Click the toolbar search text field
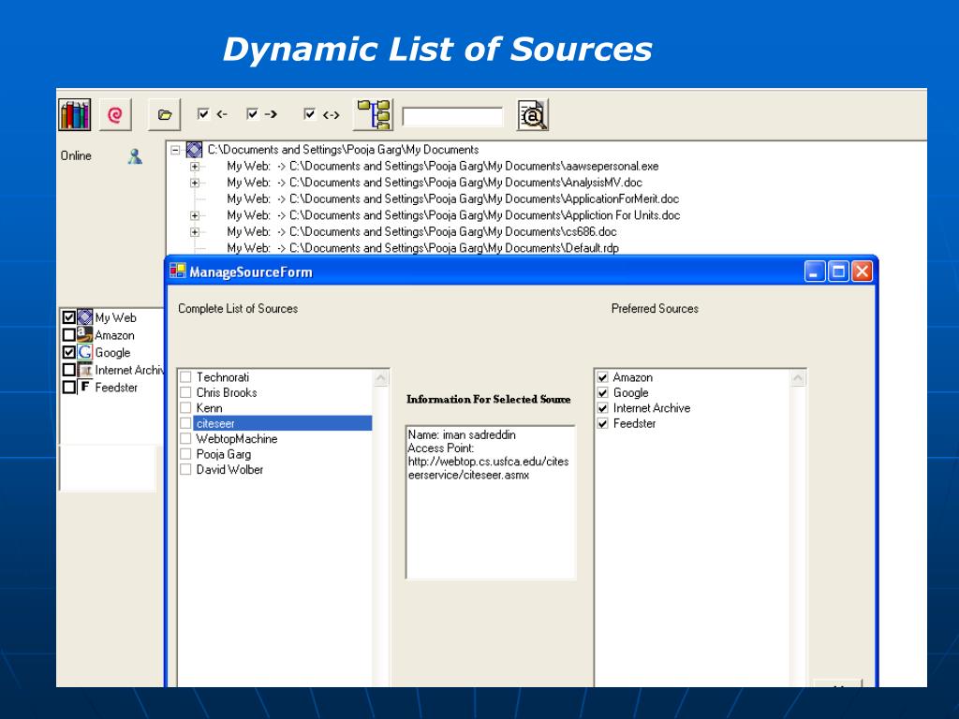The height and width of the screenshot is (719, 959). point(452,117)
